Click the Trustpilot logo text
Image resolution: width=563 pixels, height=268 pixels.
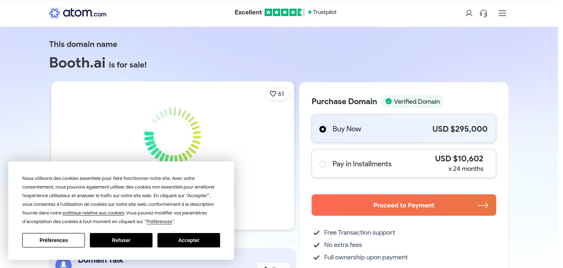[x=322, y=12]
